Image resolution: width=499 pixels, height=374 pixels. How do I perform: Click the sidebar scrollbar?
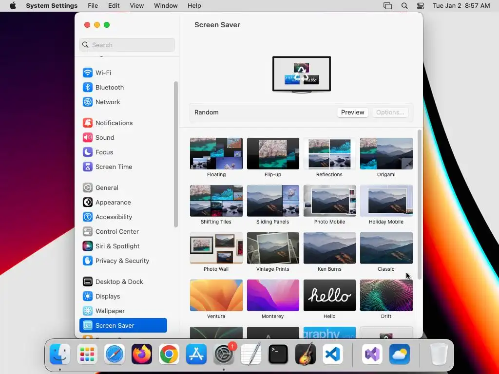point(175,154)
